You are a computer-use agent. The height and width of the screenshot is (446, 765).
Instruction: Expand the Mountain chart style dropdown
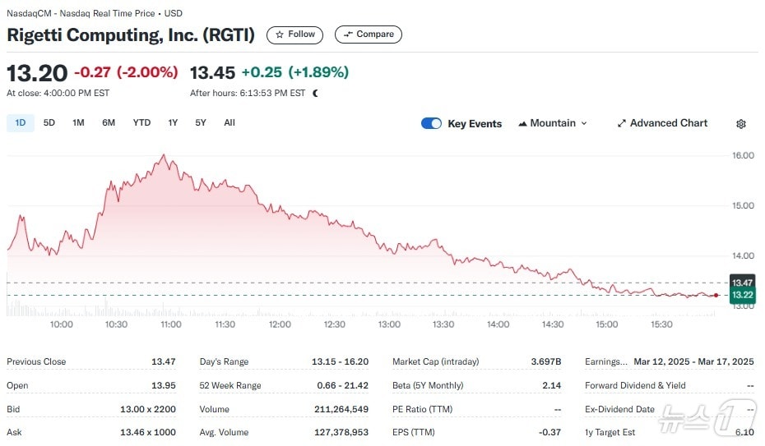pyautogui.click(x=584, y=123)
